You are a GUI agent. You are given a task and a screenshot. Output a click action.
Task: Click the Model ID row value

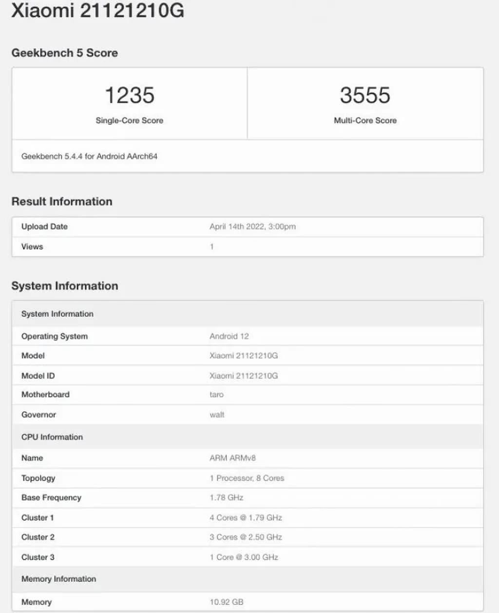pyautogui.click(x=244, y=376)
